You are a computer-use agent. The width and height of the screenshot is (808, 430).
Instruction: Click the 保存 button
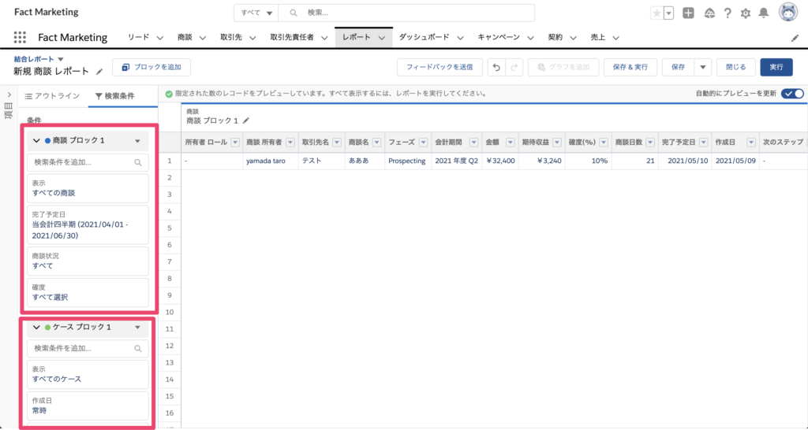678,68
